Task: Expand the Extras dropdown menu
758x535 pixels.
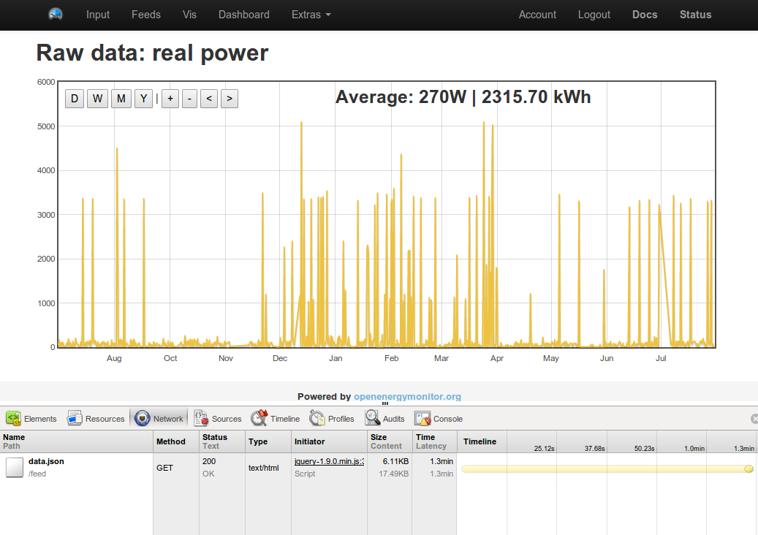Action: (x=311, y=15)
